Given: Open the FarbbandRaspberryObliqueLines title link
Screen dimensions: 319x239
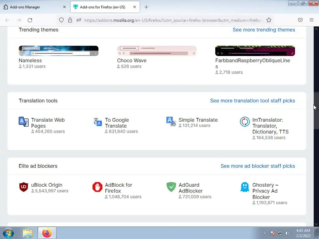Looking at the screenshot, I should coord(253,63).
